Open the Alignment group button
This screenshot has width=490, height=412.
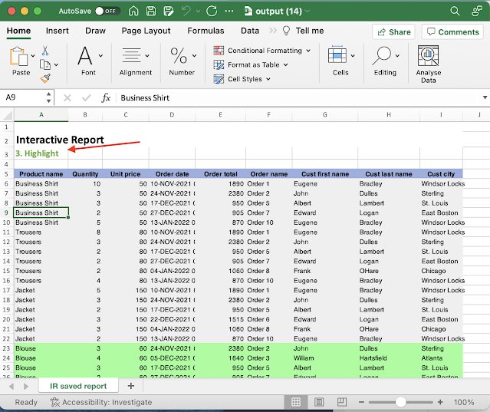point(135,61)
